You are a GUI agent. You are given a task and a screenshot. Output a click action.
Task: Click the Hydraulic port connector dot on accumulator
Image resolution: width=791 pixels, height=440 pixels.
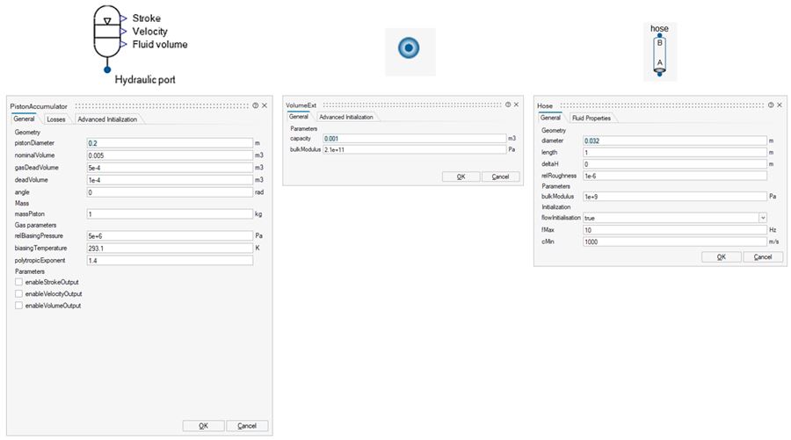click(107, 69)
